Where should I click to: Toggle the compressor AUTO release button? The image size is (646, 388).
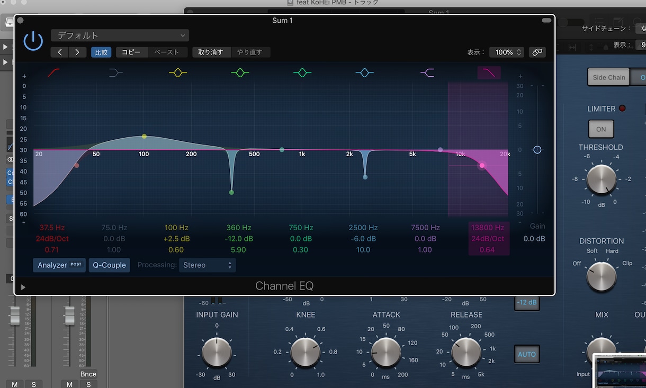click(527, 354)
